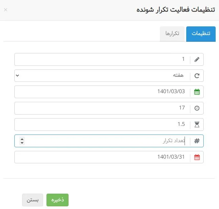Click the green start date calendar icon
Image resolution: width=219 pixels, height=209 pixels.
coord(197,92)
